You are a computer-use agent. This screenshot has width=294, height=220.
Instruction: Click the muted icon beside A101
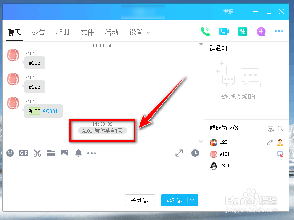(x=280, y=154)
